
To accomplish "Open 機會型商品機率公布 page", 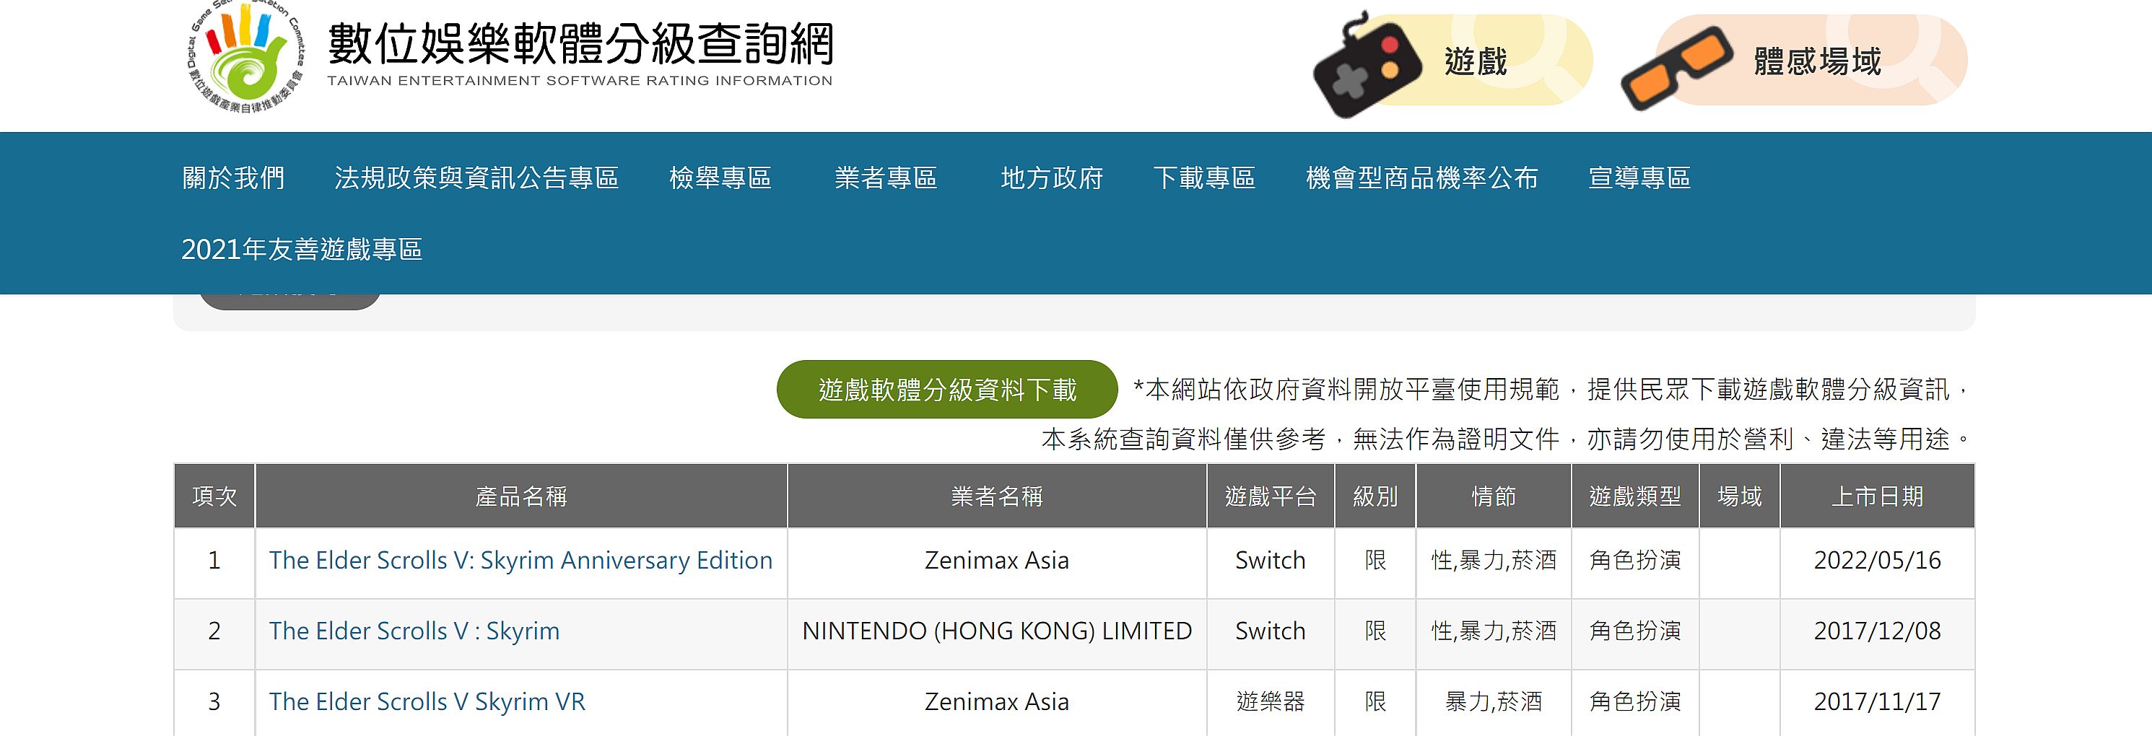I will (1421, 178).
